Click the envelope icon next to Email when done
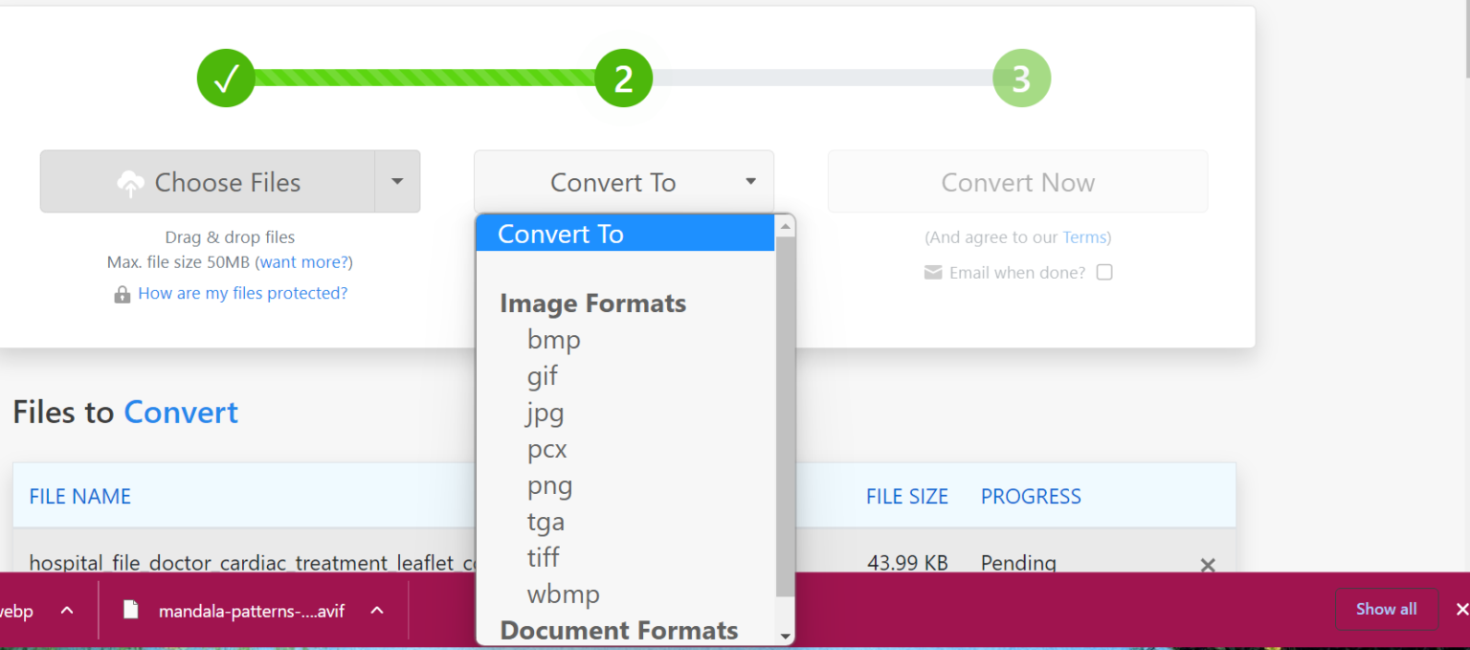This screenshot has width=1470, height=650. tap(932, 272)
